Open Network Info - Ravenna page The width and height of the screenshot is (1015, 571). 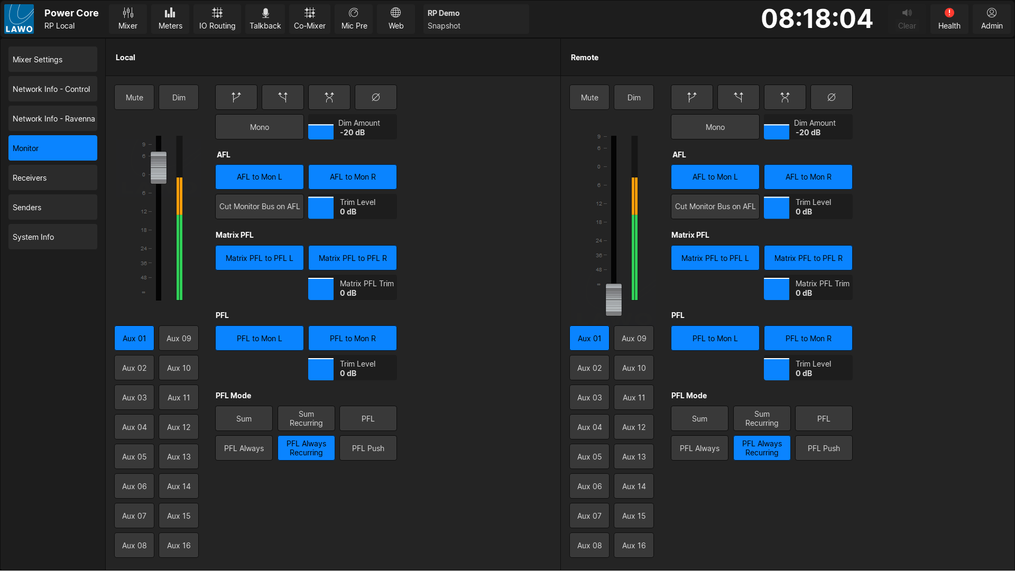53,119
